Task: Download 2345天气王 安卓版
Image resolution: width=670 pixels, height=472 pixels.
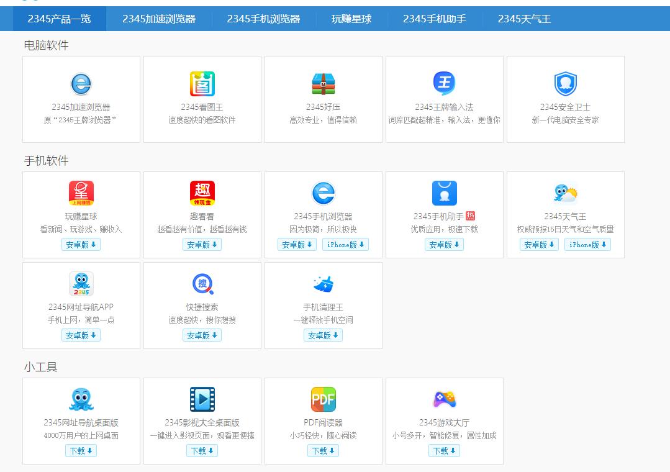Action: [539, 245]
